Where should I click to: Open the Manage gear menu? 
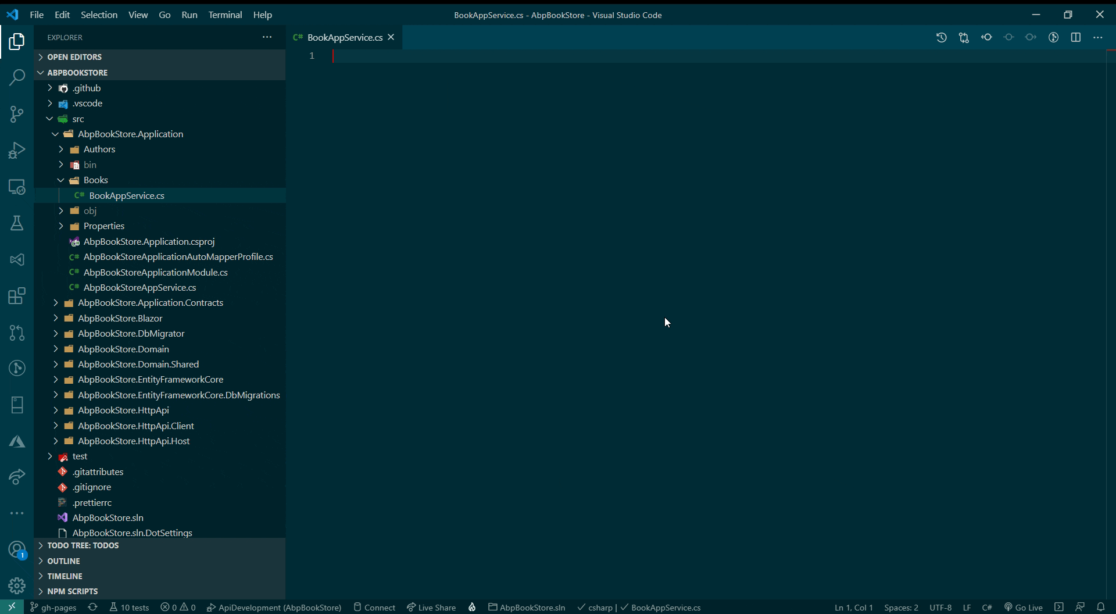[x=17, y=586]
